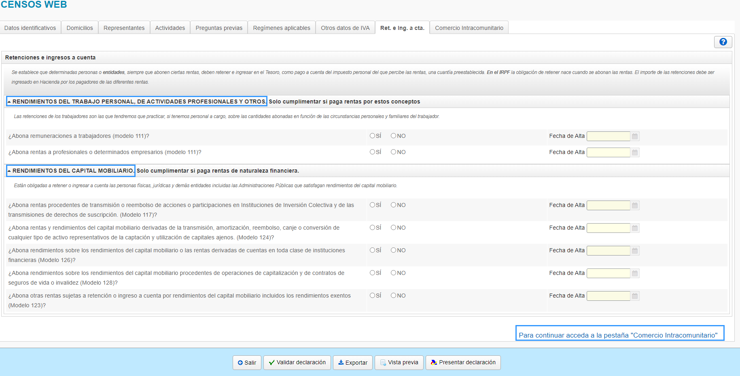The width and height of the screenshot is (740, 376).
Task: Open calendar for professionals rentas Fecha de Alta
Action: pyautogui.click(x=635, y=152)
